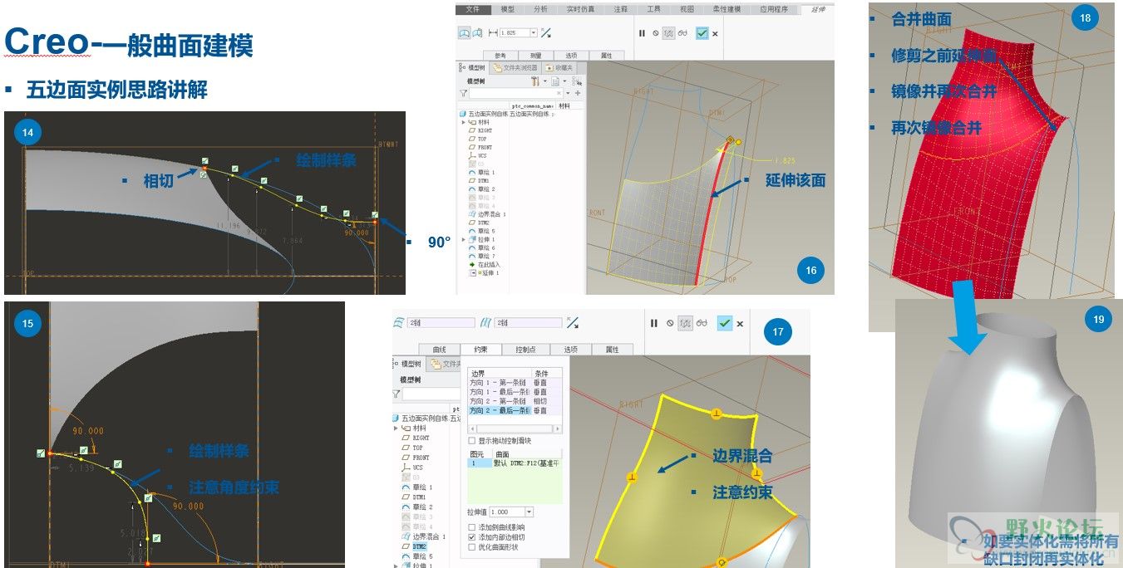Open the 文件 menu
Image resolution: width=1123 pixels, height=568 pixels.
[473, 9]
